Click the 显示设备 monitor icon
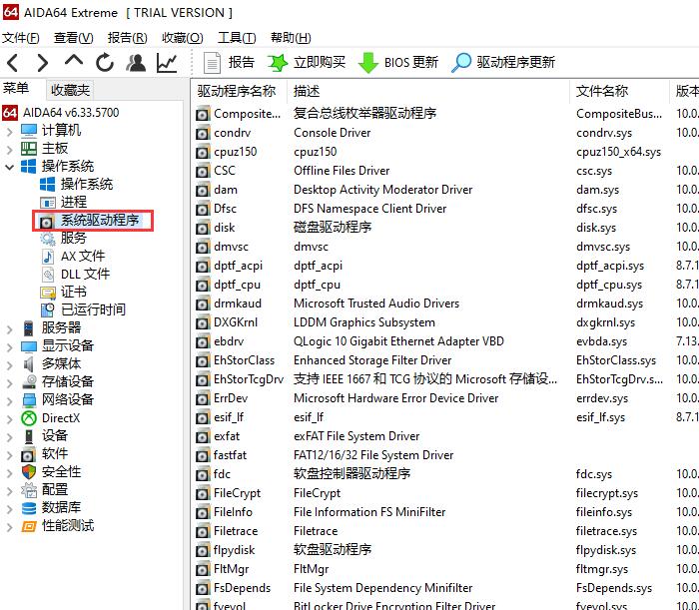 (x=29, y=346)
